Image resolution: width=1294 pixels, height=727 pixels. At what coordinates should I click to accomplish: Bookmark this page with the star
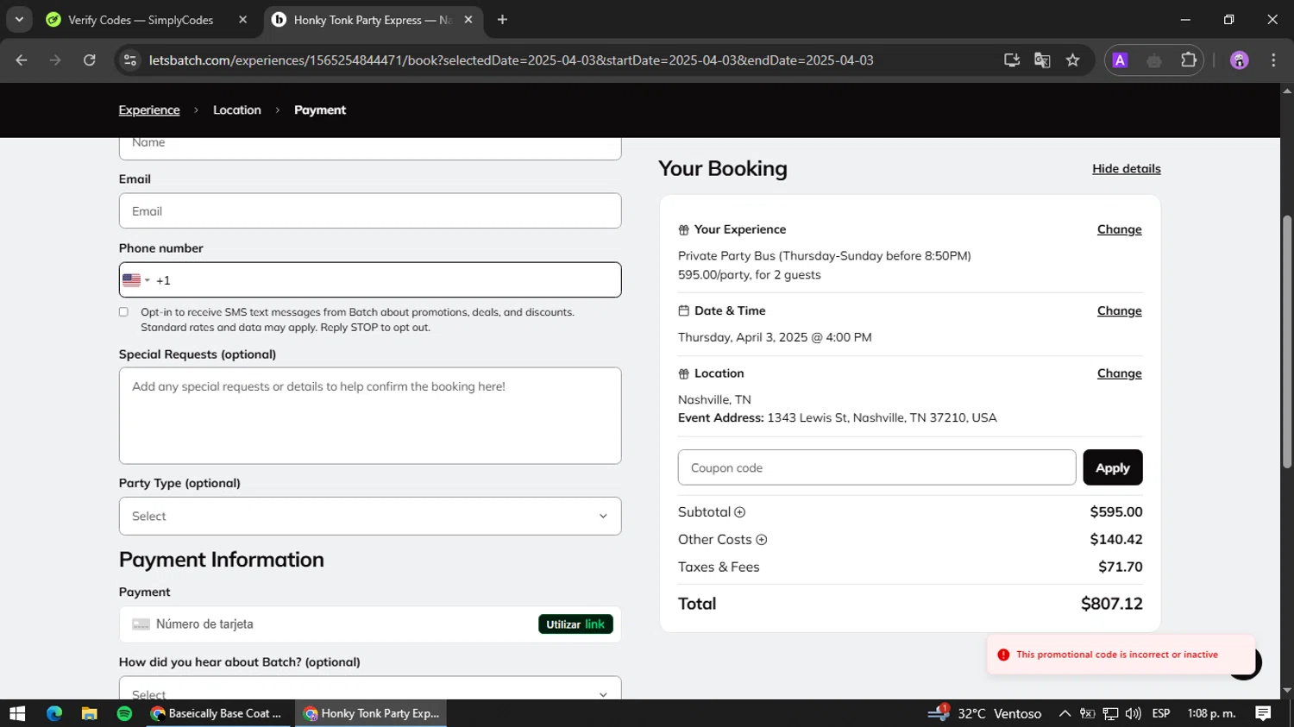[x=1072, y=60]
